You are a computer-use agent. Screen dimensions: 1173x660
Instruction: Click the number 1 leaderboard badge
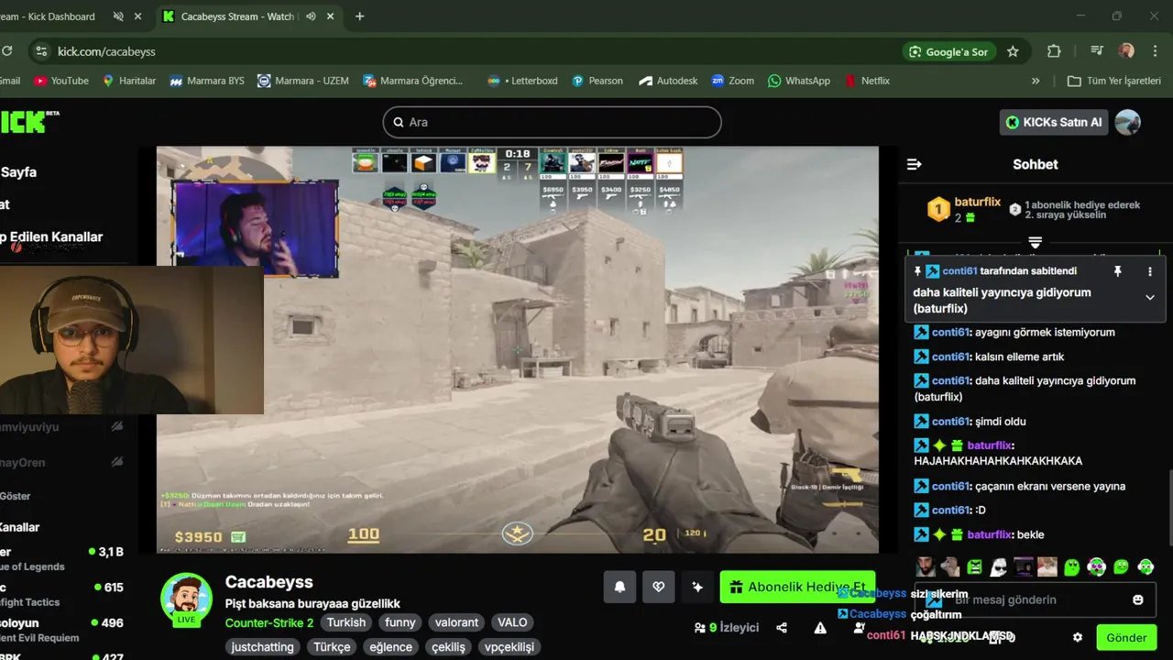pyautogui.click(x=938, y=210)
